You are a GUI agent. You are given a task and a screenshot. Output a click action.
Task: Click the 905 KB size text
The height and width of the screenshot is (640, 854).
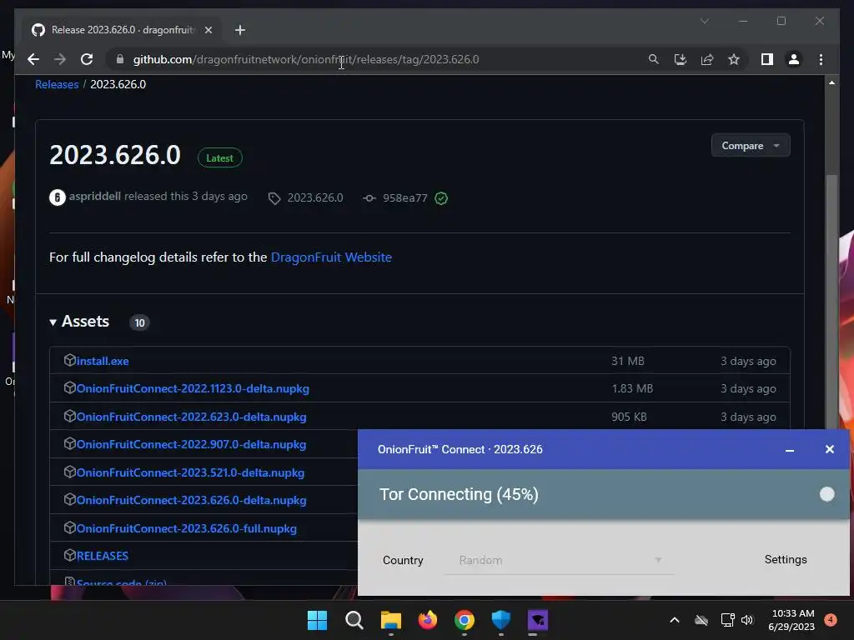click(x=629, y=417)
